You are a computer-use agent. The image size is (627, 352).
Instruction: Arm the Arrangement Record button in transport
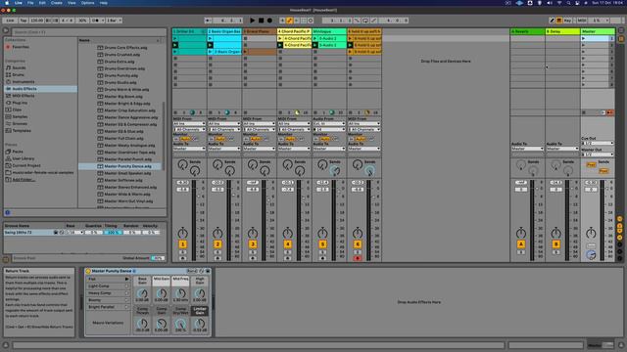(x=270, y=21)
